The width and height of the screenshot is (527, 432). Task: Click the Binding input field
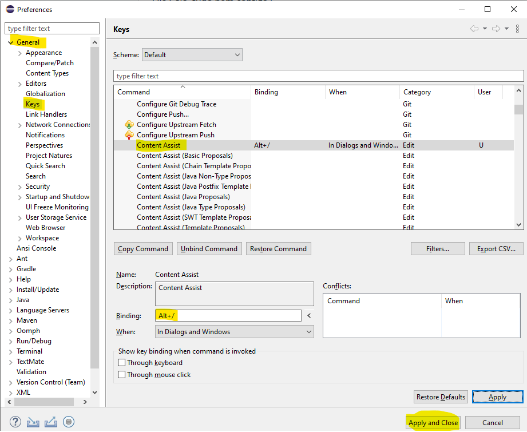coord(228,316)
